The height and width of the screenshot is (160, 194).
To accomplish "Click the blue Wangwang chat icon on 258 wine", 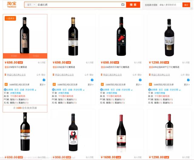I will (44, 80).
